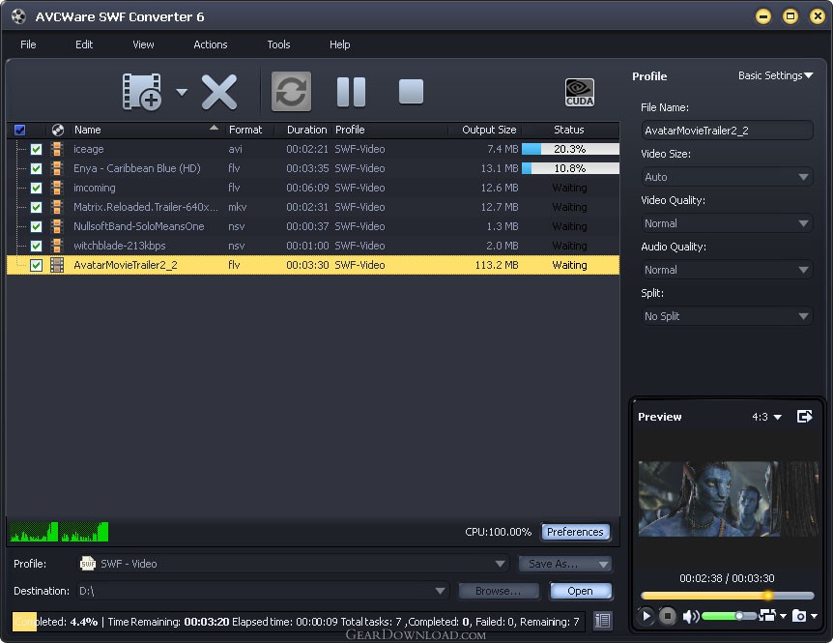Click the iceage 20.3% progress bar

(570, 149)
